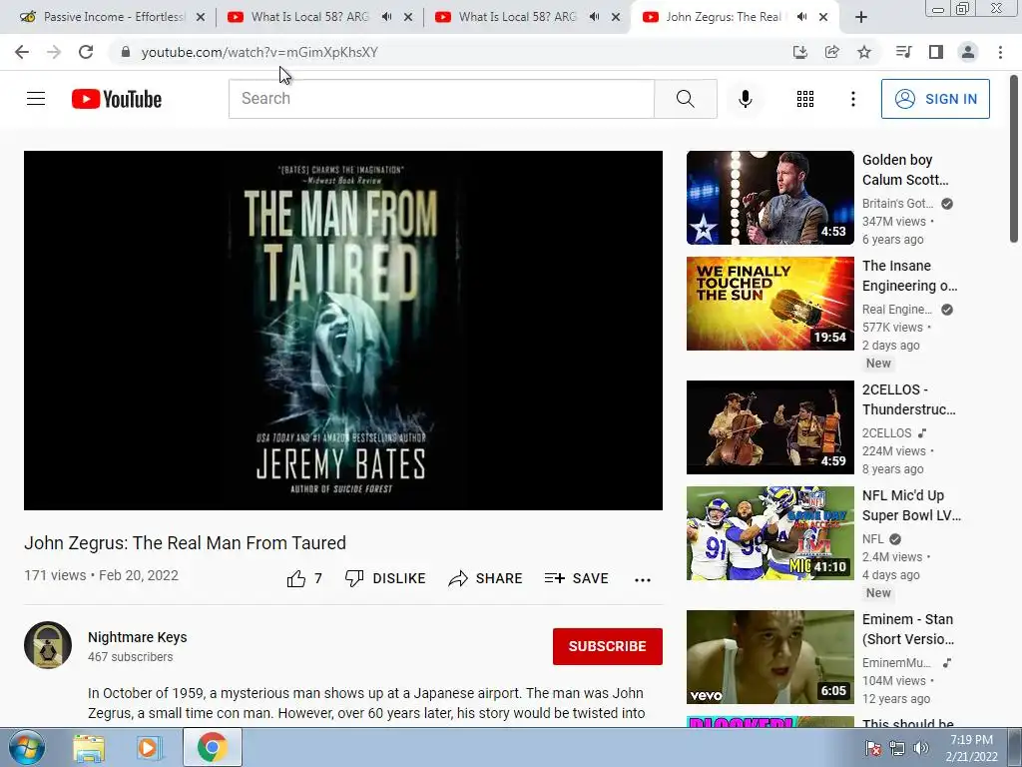Click the video player area
Screen dimensions: 1022x767
tap(343, 330)
